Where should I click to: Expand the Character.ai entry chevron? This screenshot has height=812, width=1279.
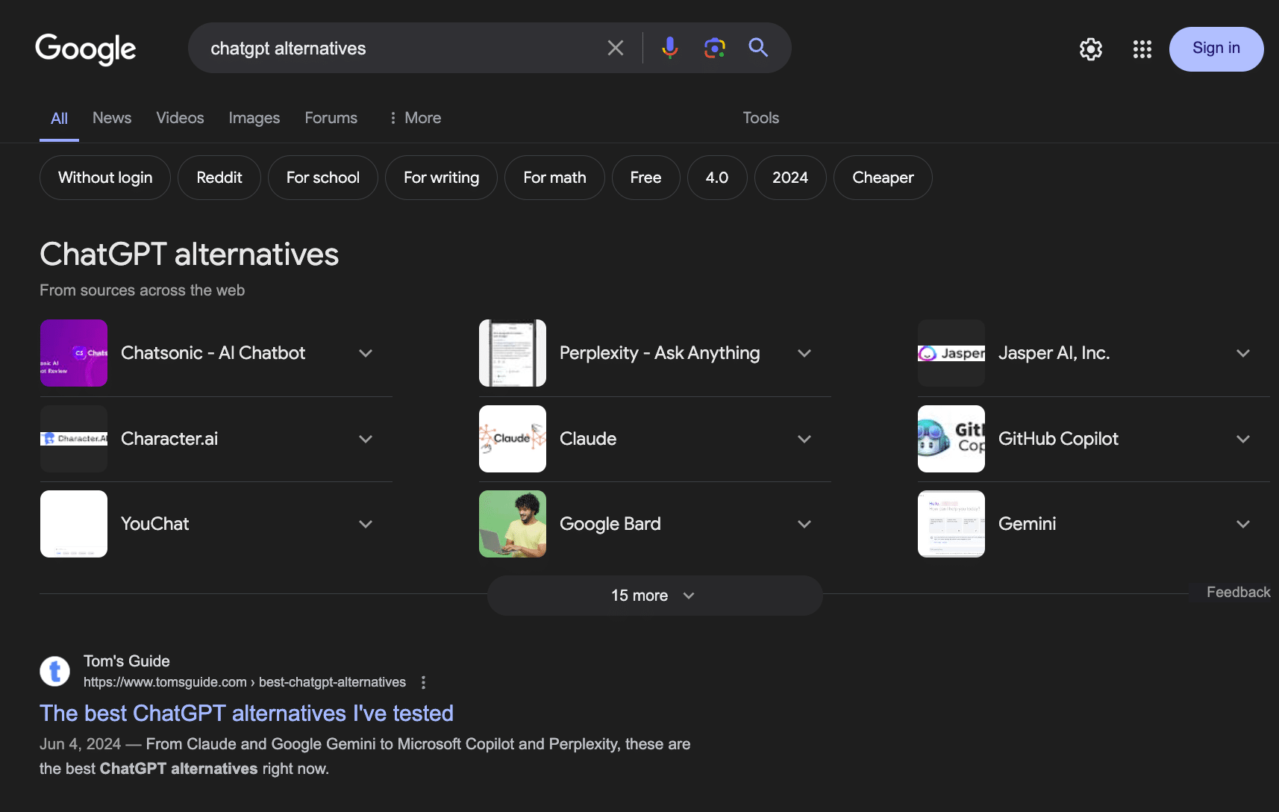point(366,439)
